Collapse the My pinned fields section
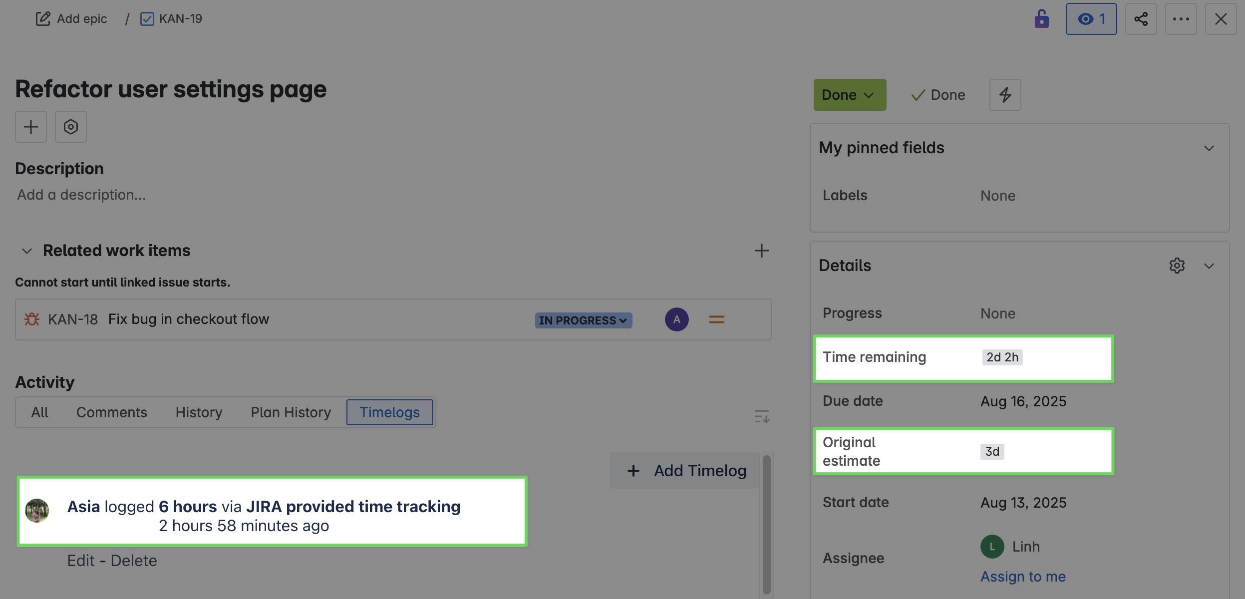 1209,148
